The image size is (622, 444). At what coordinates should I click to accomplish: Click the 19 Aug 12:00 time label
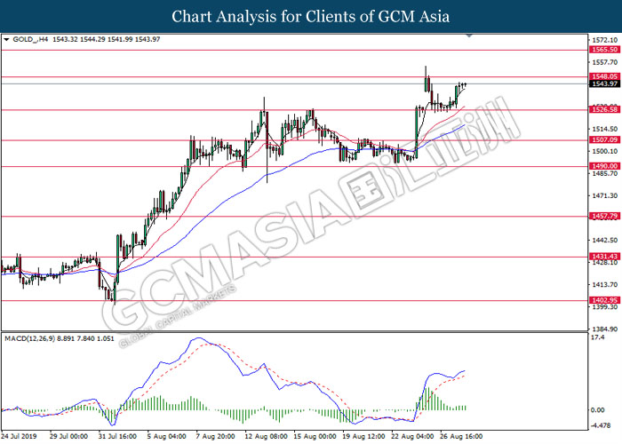(x=363, y=436)
